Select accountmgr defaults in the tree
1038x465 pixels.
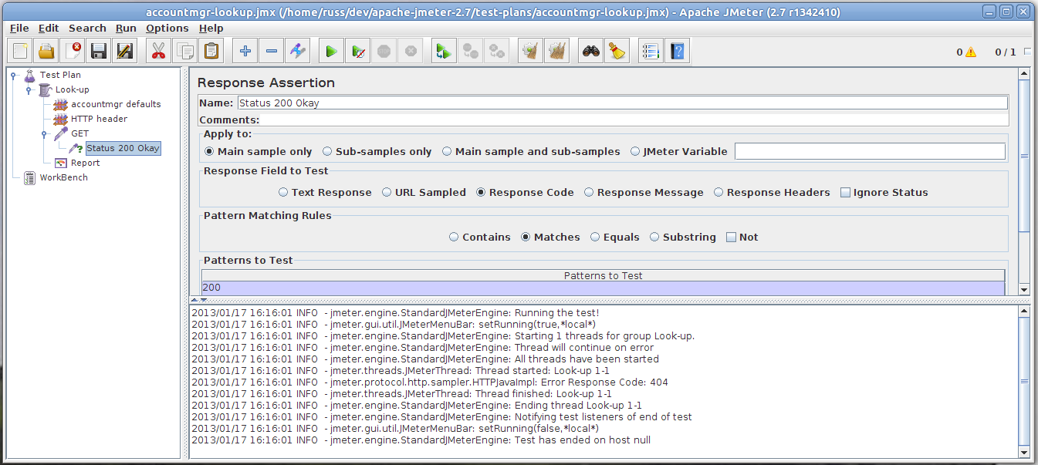pos(116,105)
